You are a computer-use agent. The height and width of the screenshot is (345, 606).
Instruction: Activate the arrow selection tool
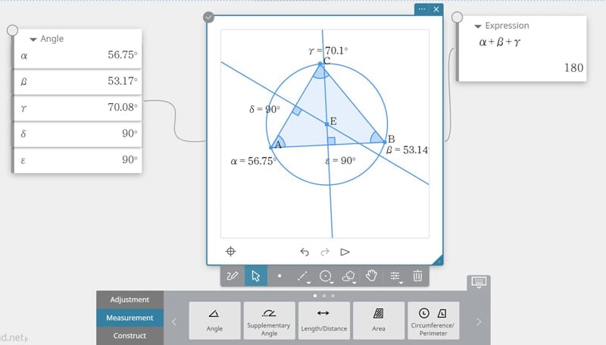[255, 276]
